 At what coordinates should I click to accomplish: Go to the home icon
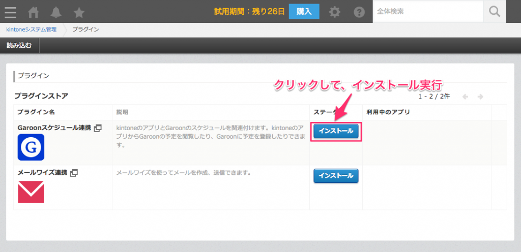coord(33,12)
